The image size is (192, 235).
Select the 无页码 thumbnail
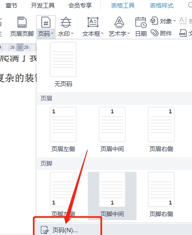click(x=63, y=59)
